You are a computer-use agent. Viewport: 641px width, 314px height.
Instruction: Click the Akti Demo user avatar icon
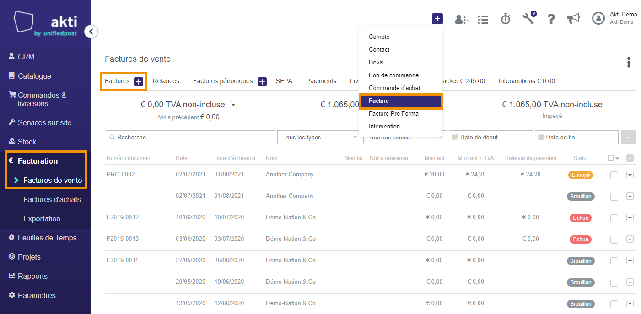point(598,18)
